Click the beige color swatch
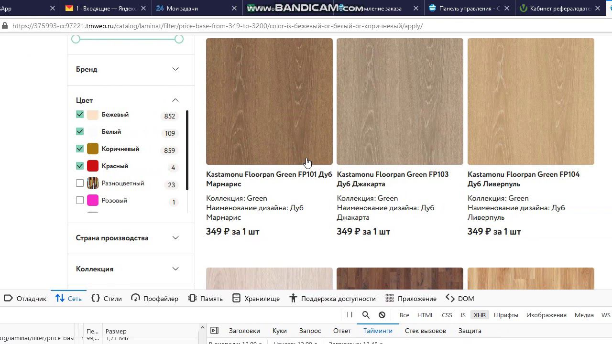Viewport: 612px width, 344px height. coord(93,115)
